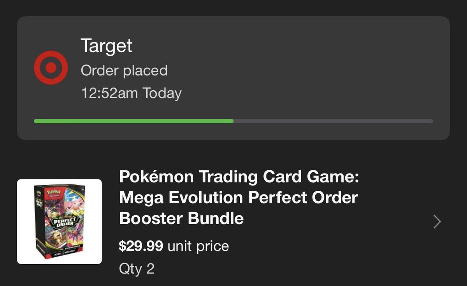Select the Order placed status text
The width and height of the screenshot is (467, 286).
124,70
